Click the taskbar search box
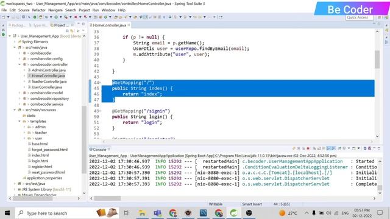This screenshot has width=390, height=219. pos(67,213)
